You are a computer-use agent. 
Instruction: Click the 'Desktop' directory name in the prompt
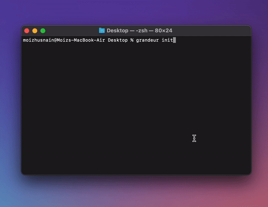coord(117,40)
